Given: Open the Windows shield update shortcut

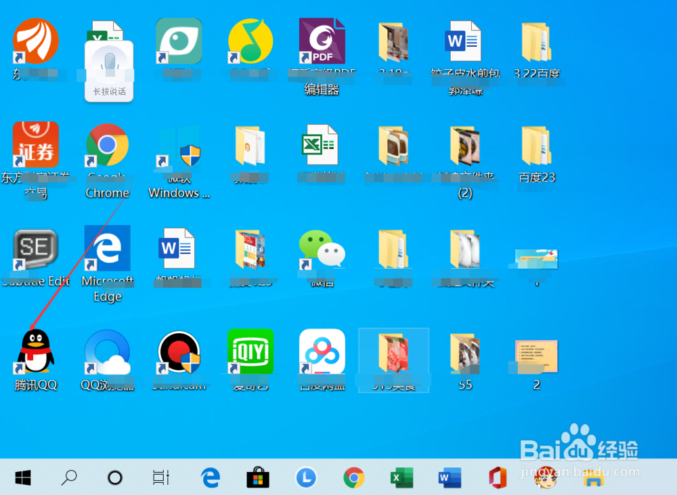Looking at the screenshot, I should (179, 147).
